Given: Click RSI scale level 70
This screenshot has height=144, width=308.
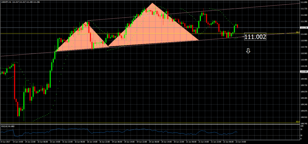Looking at the screenshot, I should click(x=301, y=129).
